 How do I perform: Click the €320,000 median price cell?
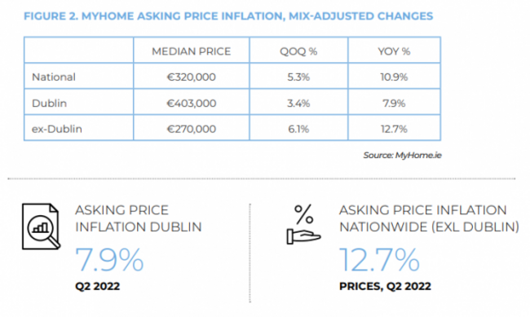coord(192,77)
